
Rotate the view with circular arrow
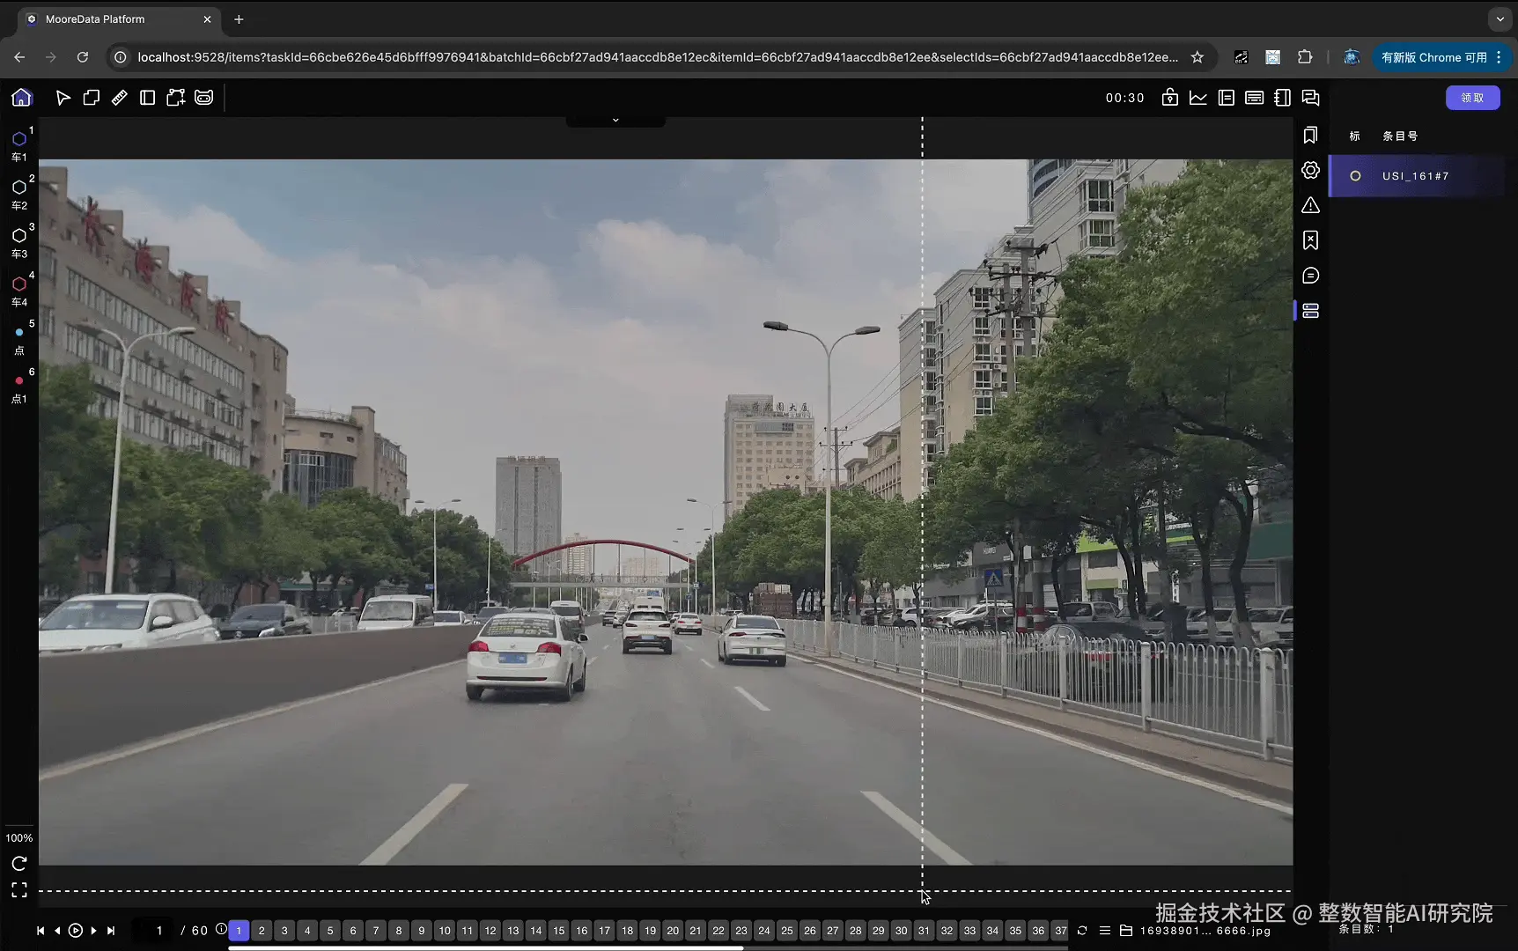pos(19,864)
